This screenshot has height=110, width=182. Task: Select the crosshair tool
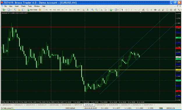tap(126, 10)
